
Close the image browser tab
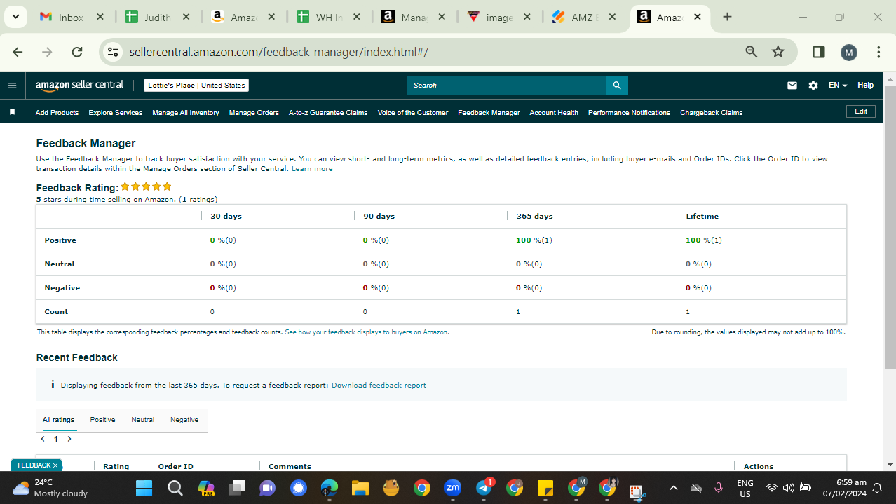pos(527,18)
